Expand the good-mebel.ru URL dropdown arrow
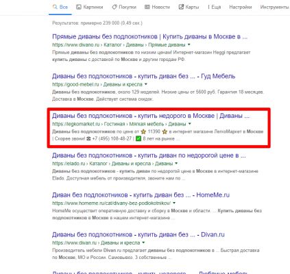Image resolution: width=290 pixels, height=274 pixels. click(x=146, y=84)
